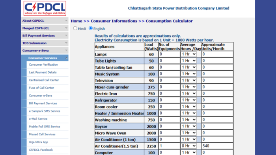Screen dimensions: 276x155
Task: Click Air Conditioner(1.5 ton) units per month field
Action: [x=217, y=146]
